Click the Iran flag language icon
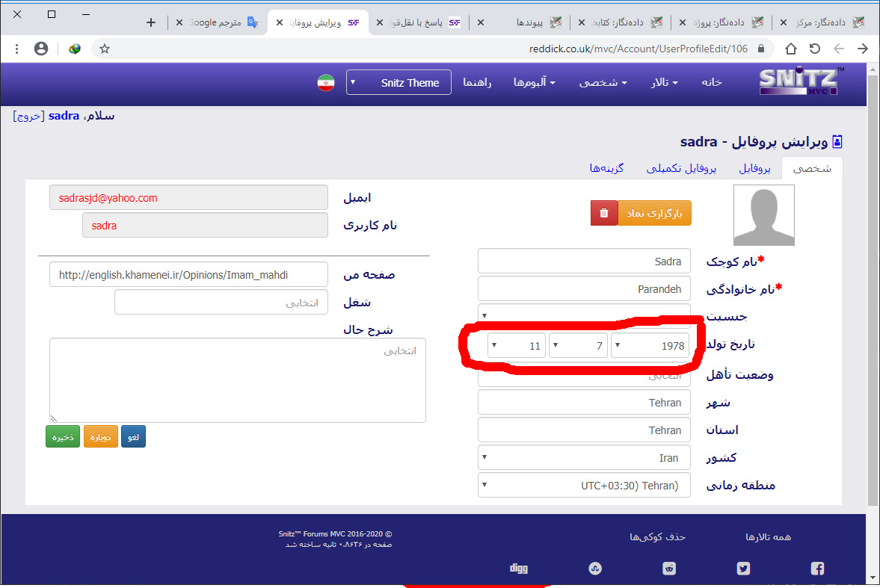 (325, 83)
